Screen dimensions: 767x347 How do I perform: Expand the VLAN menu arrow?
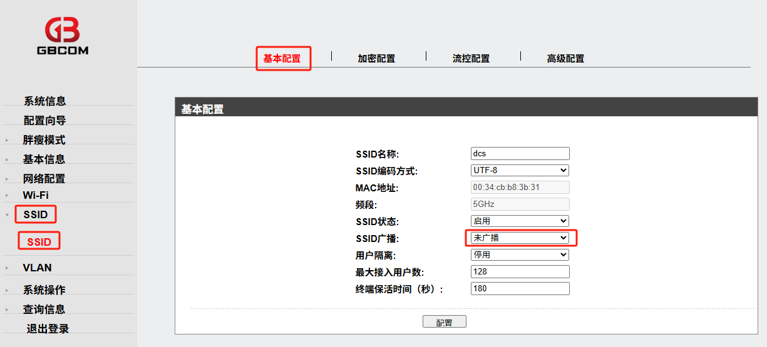(7, 268)
